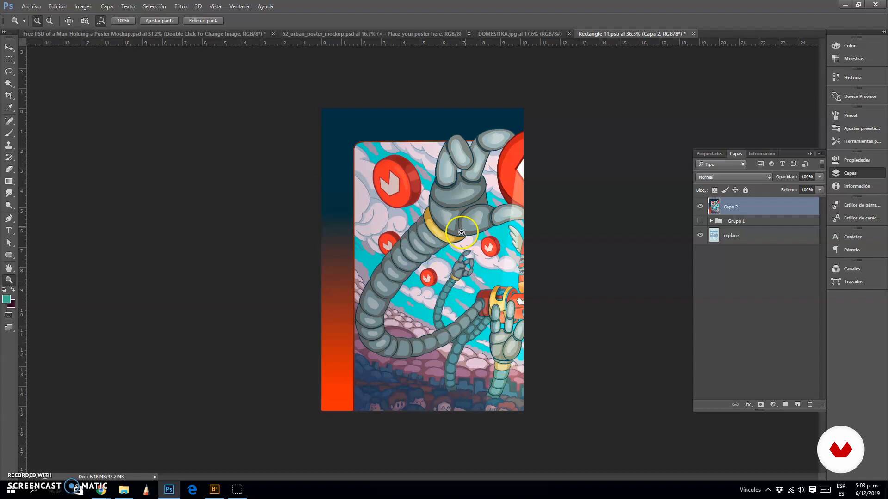Viewport: 888px width, 499px height.
Task: Toggle lock position
Action: [x=735, y=190]
